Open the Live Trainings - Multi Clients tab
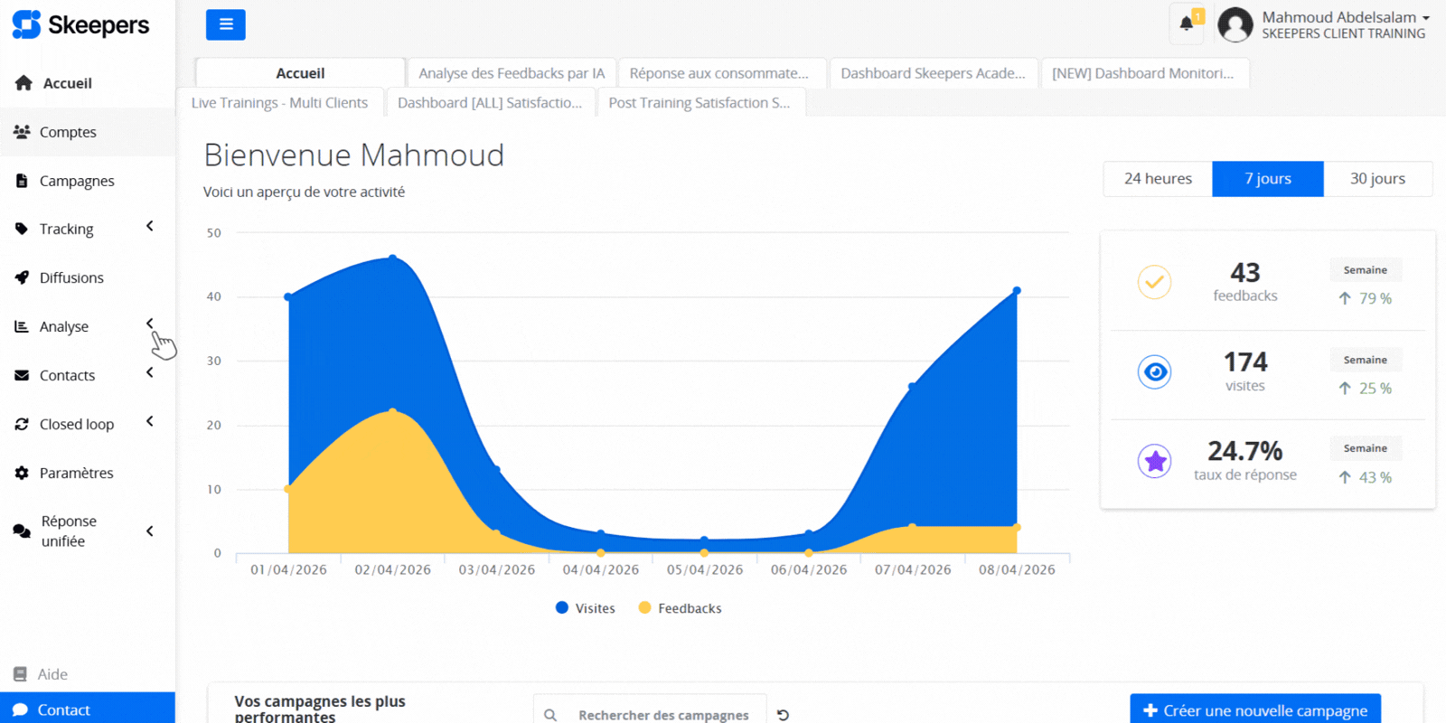The width and height of the screenshot is (1446, 723). click(279, 103)
